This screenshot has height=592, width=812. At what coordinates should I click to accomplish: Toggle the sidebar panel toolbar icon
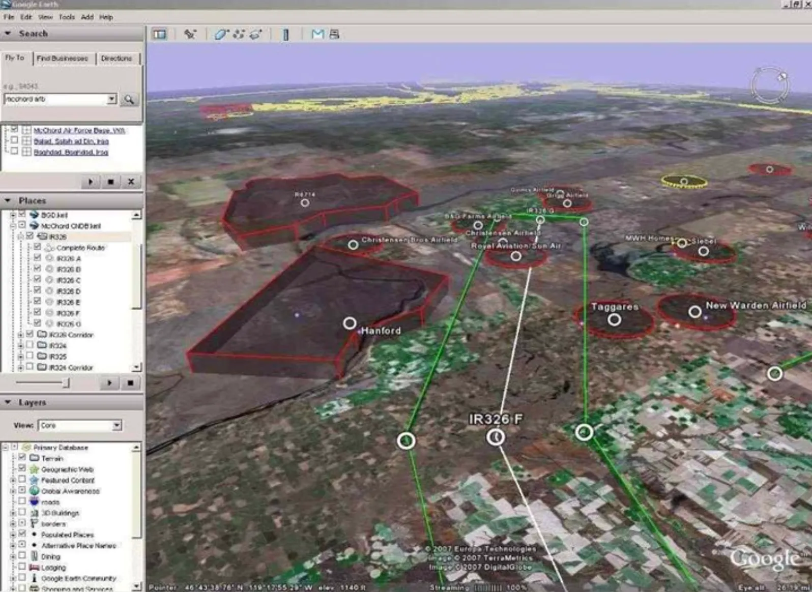160,34
